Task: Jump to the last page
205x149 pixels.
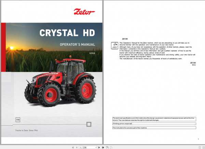Action: (x=103, y=147)
